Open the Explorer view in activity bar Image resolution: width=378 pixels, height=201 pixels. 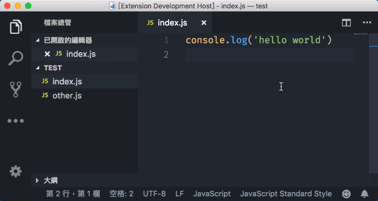pyautogui.click(x=16, y=27)
